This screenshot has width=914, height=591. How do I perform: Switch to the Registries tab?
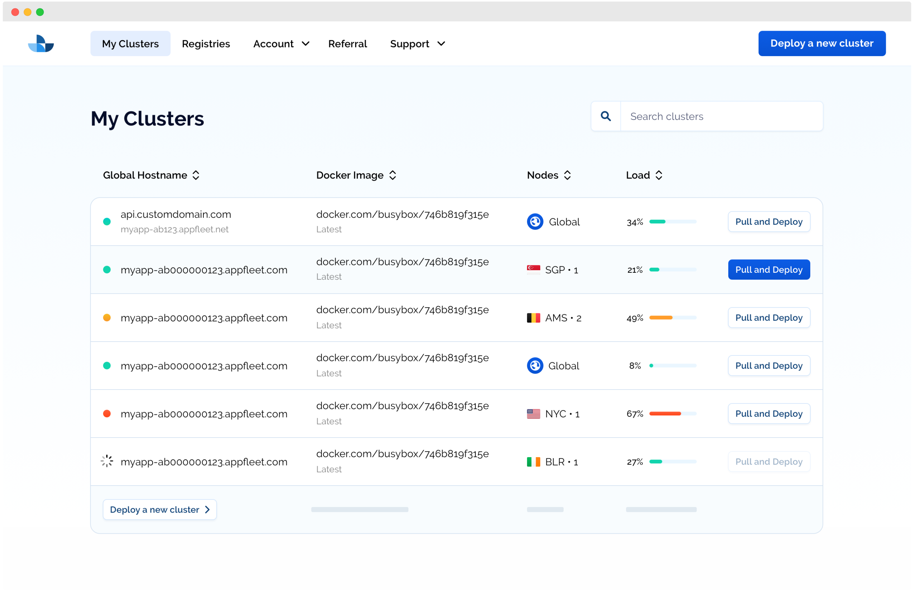pyautogui.click(x=206, y=44)
